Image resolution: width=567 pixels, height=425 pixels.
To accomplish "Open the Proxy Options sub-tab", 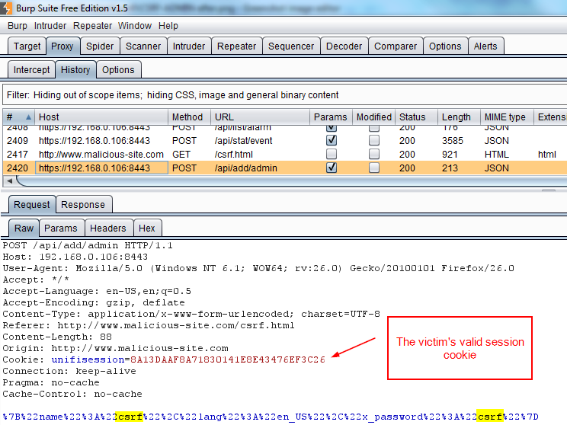I will (x=118, y=70).
